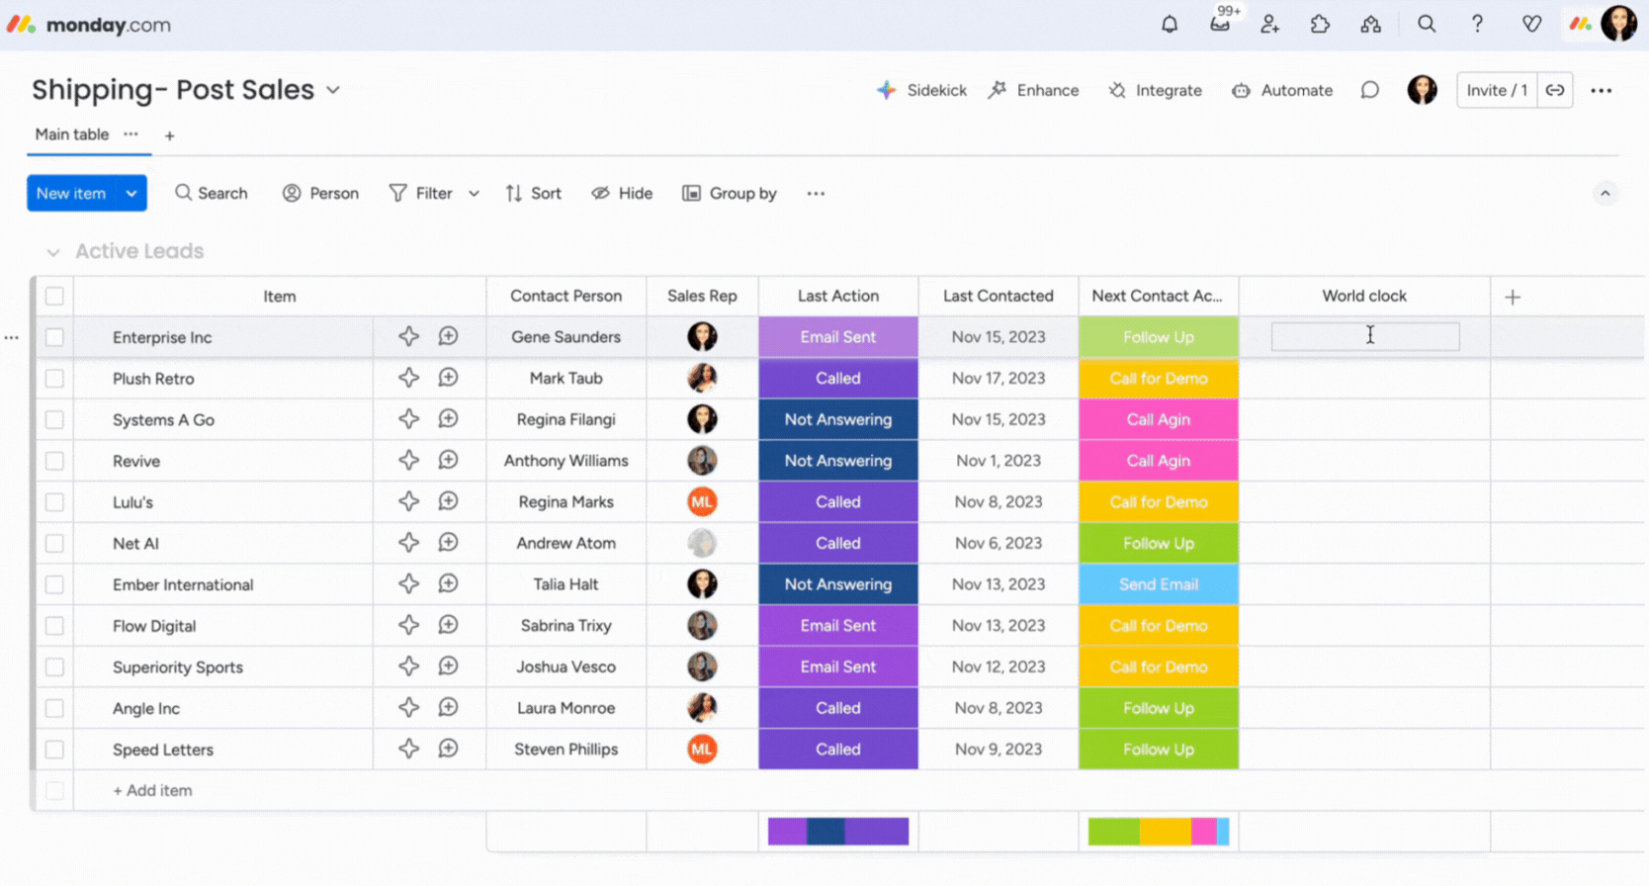Click Sales Rep avatar for Lulu's
Screen dimensions: 1649x886
(702, 501)
